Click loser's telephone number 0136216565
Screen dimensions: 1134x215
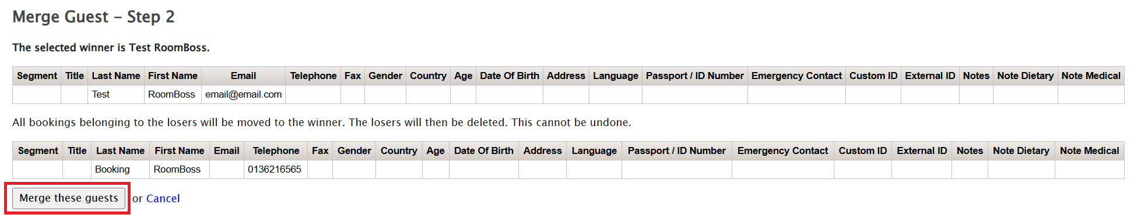coord(275,169)
